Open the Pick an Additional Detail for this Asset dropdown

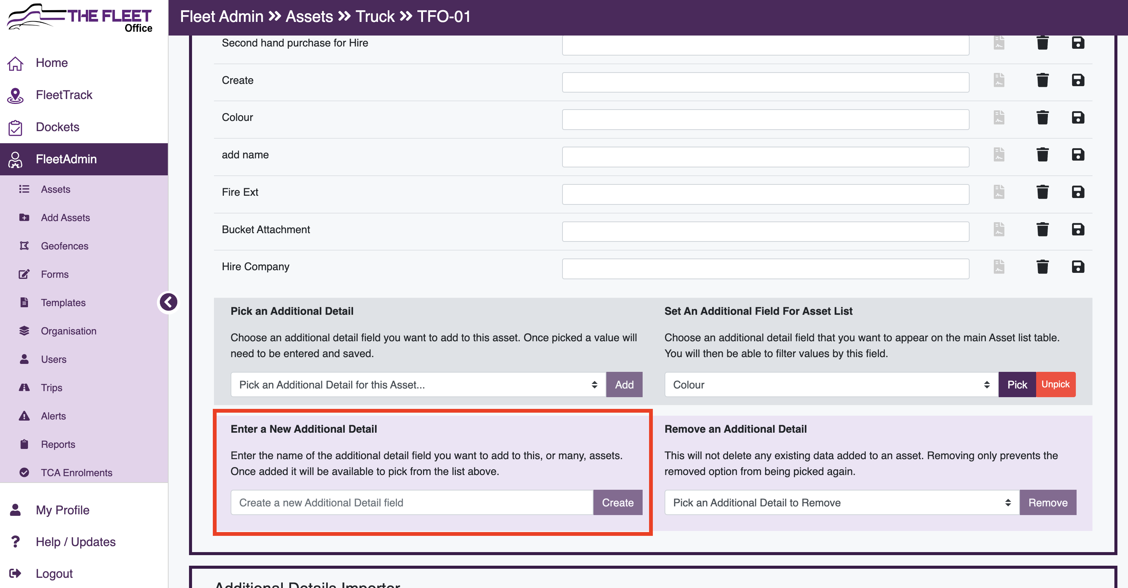pos(418,385)
